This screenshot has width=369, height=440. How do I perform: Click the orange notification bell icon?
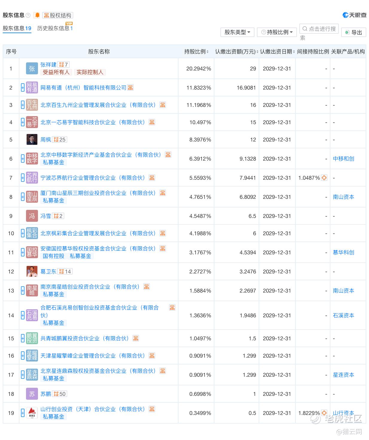coord(37,15)
